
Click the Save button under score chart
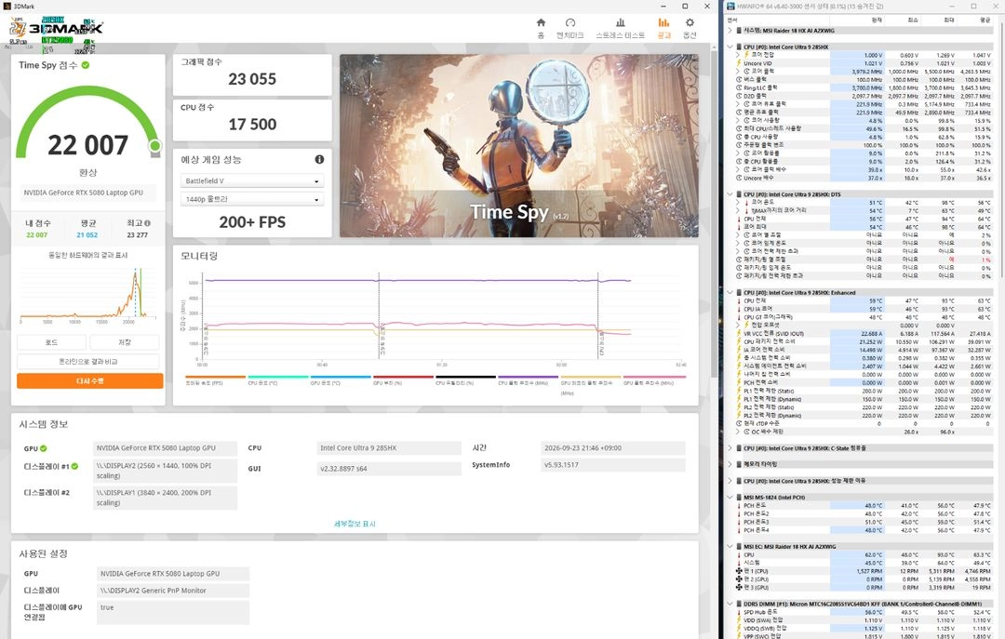pos(125,342)
